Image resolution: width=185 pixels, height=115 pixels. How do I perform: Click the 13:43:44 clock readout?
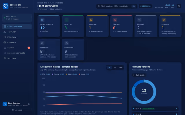(x=169, y=5)
